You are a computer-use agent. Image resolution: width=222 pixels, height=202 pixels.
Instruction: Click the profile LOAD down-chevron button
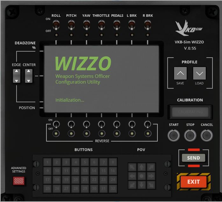[x=199, y=73]
